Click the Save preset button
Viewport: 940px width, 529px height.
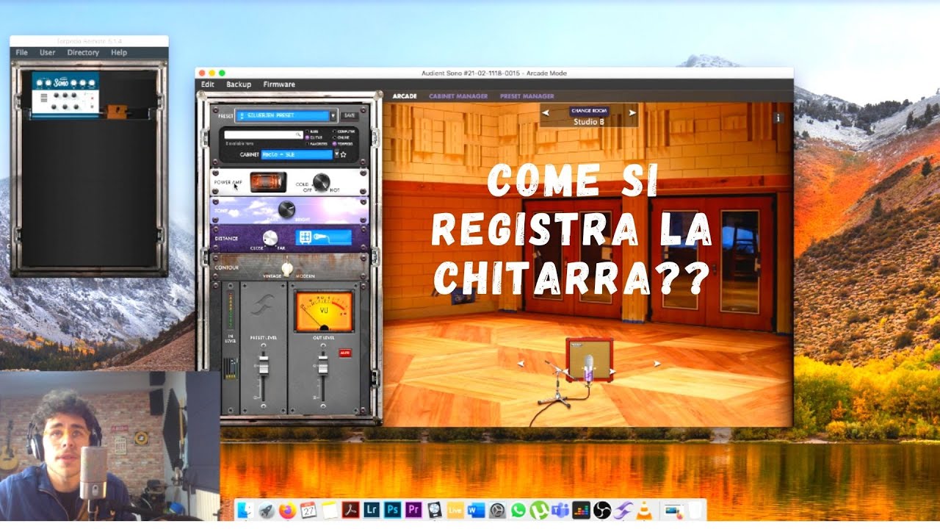point(350,115)
